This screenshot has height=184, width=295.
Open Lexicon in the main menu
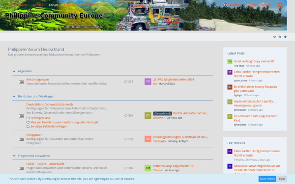(70, 5)
